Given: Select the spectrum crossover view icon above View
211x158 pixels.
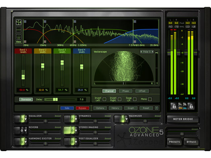Looking at the screenshot, I should click(18, 22).
